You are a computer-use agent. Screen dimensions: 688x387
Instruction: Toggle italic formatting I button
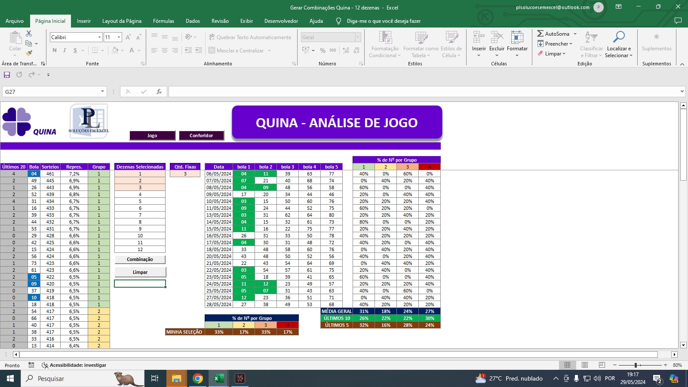[64, 50]
